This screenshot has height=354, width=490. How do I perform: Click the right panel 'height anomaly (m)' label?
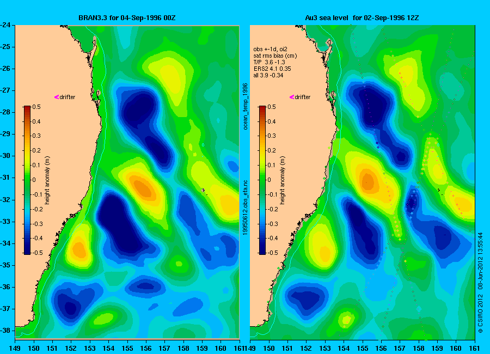282,180
